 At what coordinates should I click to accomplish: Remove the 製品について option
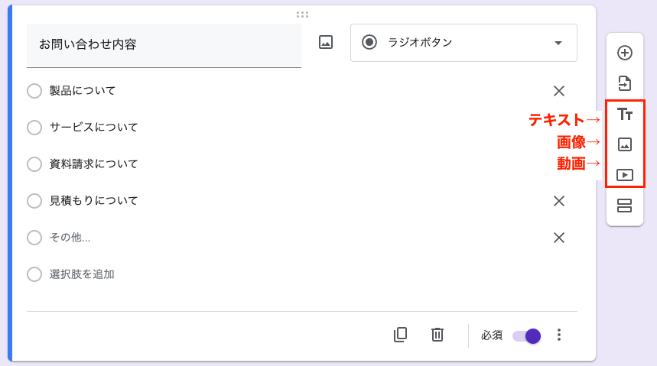coord(559,91)
